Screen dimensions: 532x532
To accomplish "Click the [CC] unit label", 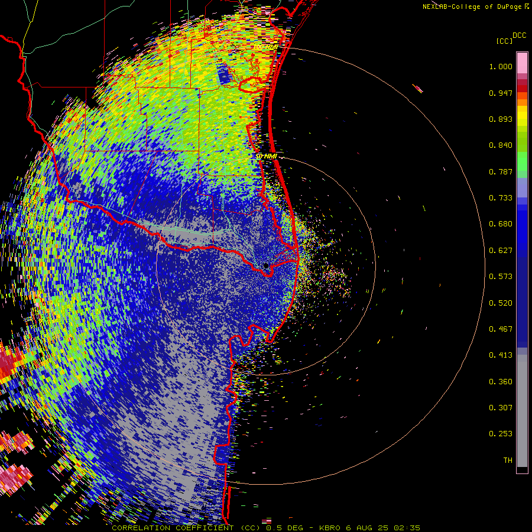I will 504,41.
